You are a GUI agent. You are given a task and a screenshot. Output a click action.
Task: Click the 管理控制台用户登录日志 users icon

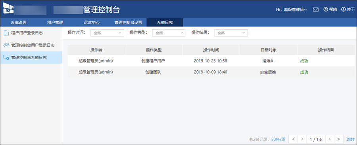point(6,45)
